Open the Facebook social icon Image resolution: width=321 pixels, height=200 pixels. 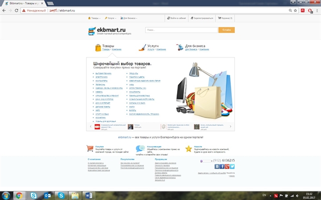click(x=222, y=166)
